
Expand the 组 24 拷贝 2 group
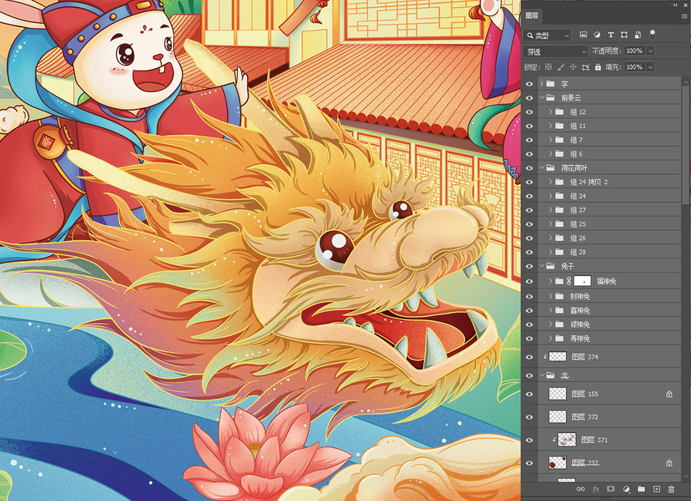pyautogui.click(x=550, y=182)
